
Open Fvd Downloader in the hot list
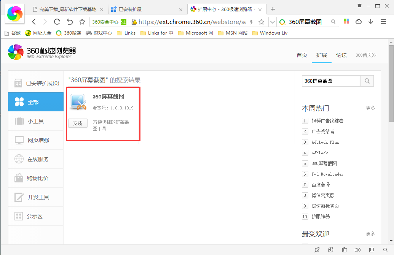click(327, 174)
